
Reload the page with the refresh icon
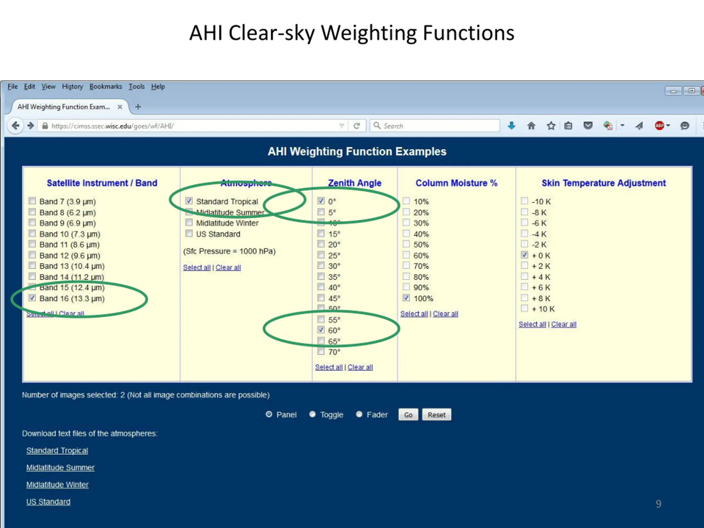click(356, 126)
